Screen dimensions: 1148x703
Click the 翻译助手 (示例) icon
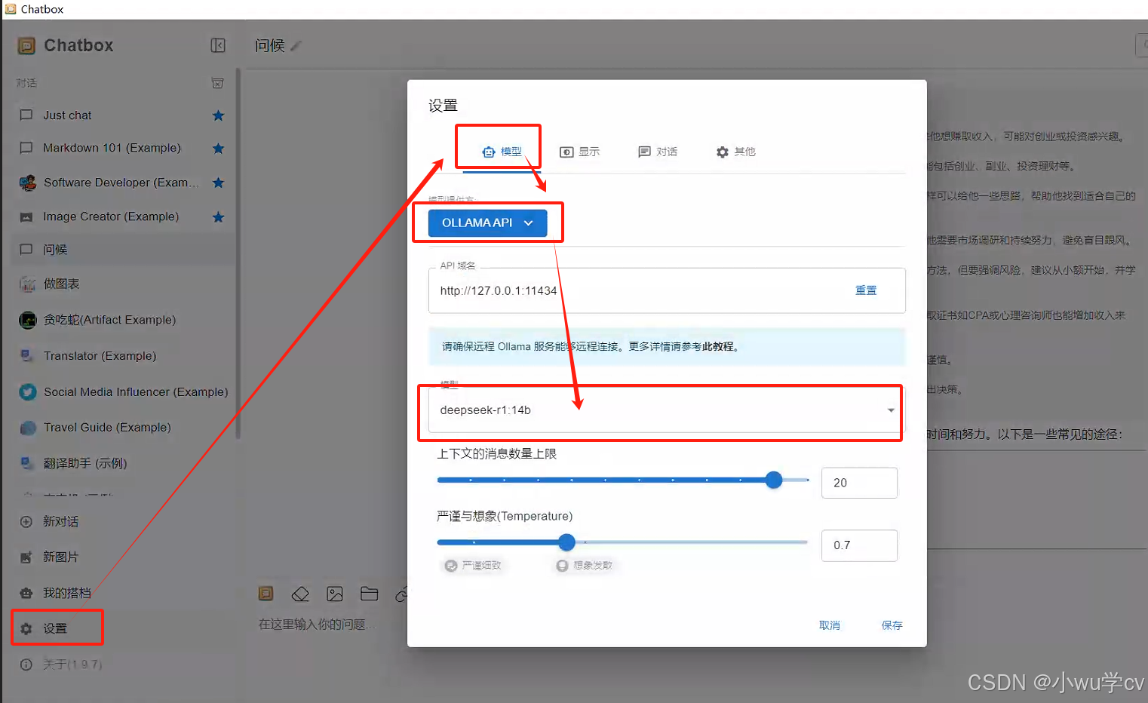pyautogui.click(x=27, y=463)
